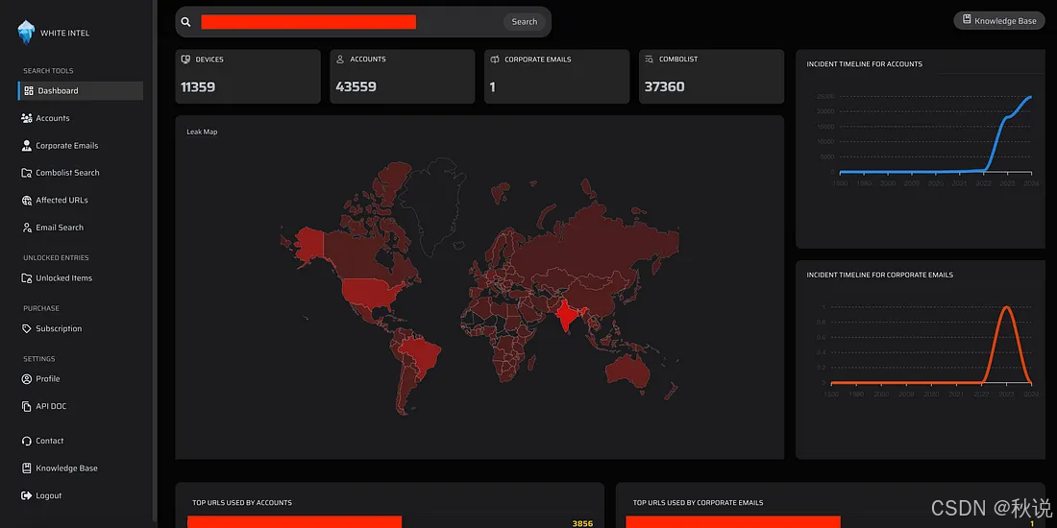Open the Contact page
The height and width of the screenshot is (528, 1057).
click(49, 442)
